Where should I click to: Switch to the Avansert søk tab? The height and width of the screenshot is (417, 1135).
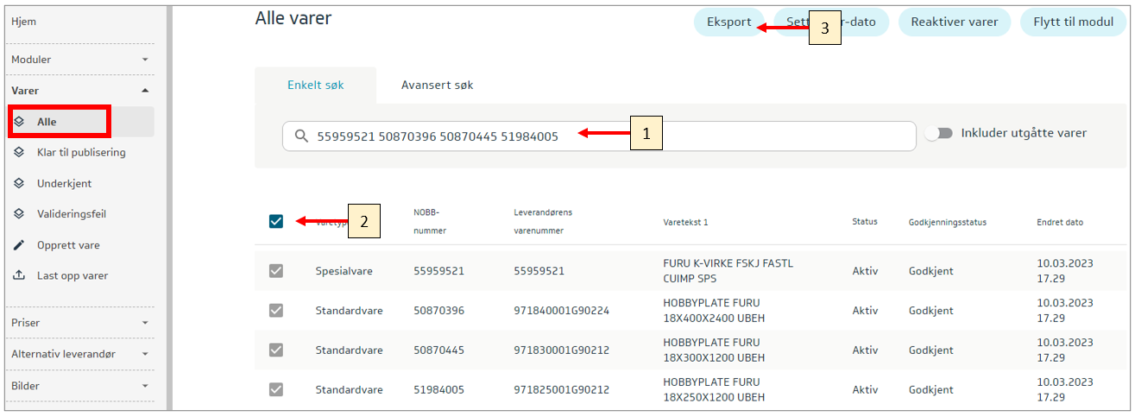(x=437, y=85)
